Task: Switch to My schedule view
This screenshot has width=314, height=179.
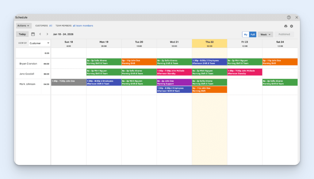Action: tap(246, 34)
